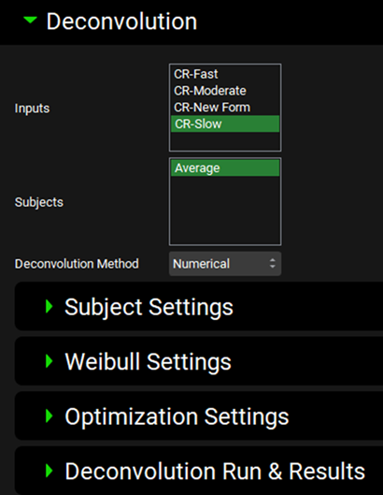
Task: Expand Optimization Settings triangle
Action: [x=50, y=415]
